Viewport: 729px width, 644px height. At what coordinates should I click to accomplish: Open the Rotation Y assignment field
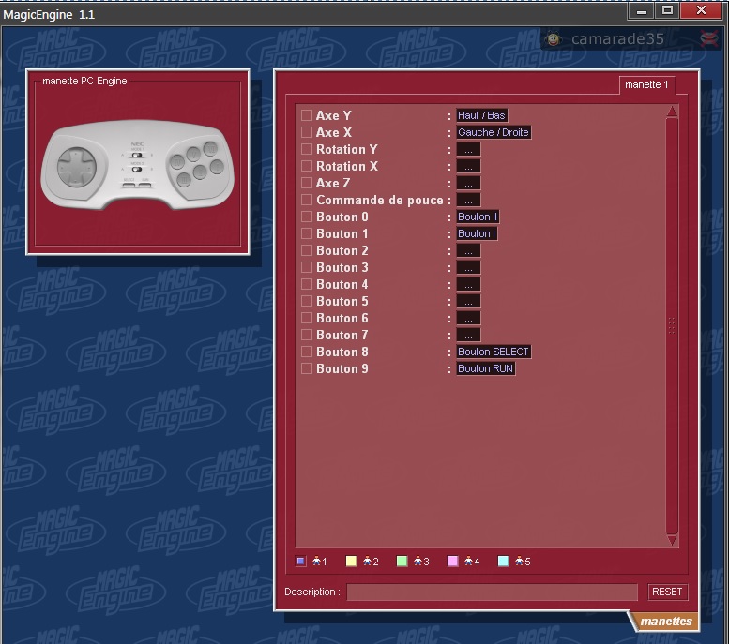coord(468,149)
